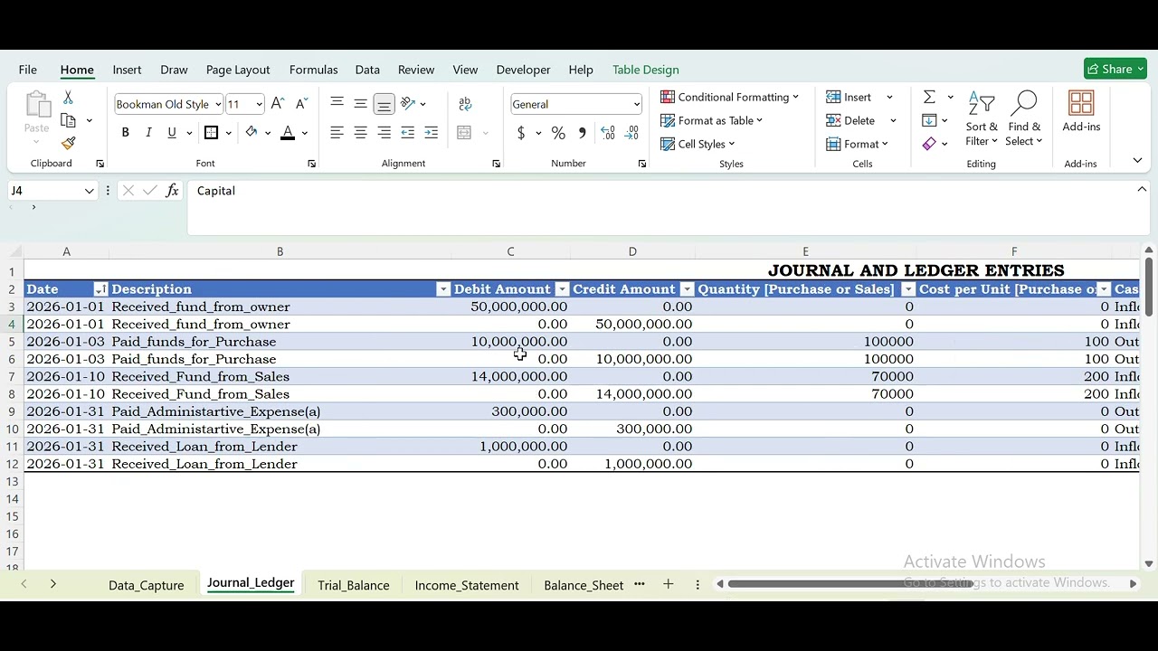Toggle Italic formatting
The height and width of the screenshot is (651, 1158).
click(x=148, y=133)
